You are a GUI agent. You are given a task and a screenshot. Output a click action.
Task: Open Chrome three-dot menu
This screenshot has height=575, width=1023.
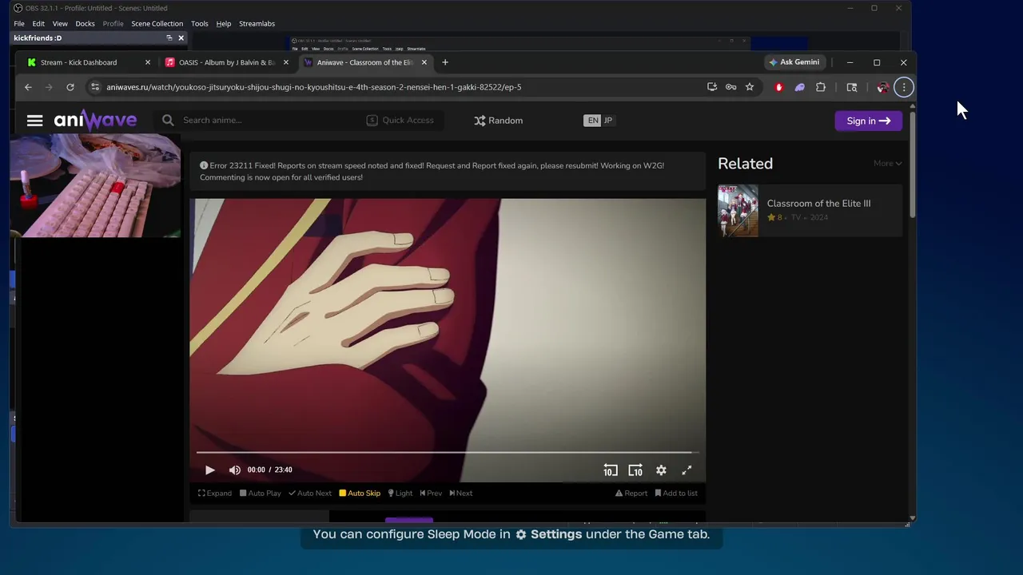point(904,87)
